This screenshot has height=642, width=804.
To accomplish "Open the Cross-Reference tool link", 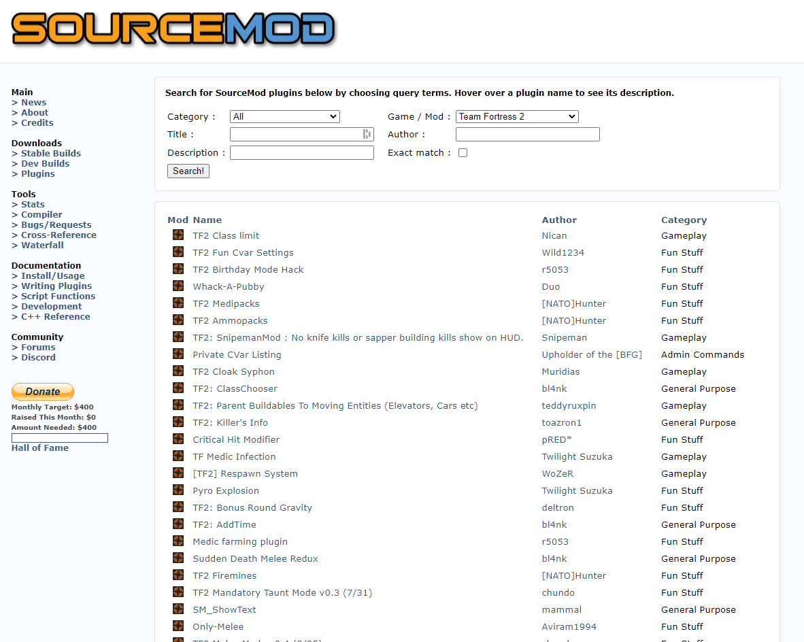I will (58, 235).
